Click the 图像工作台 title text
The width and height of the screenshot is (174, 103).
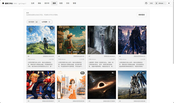[9, 4]
